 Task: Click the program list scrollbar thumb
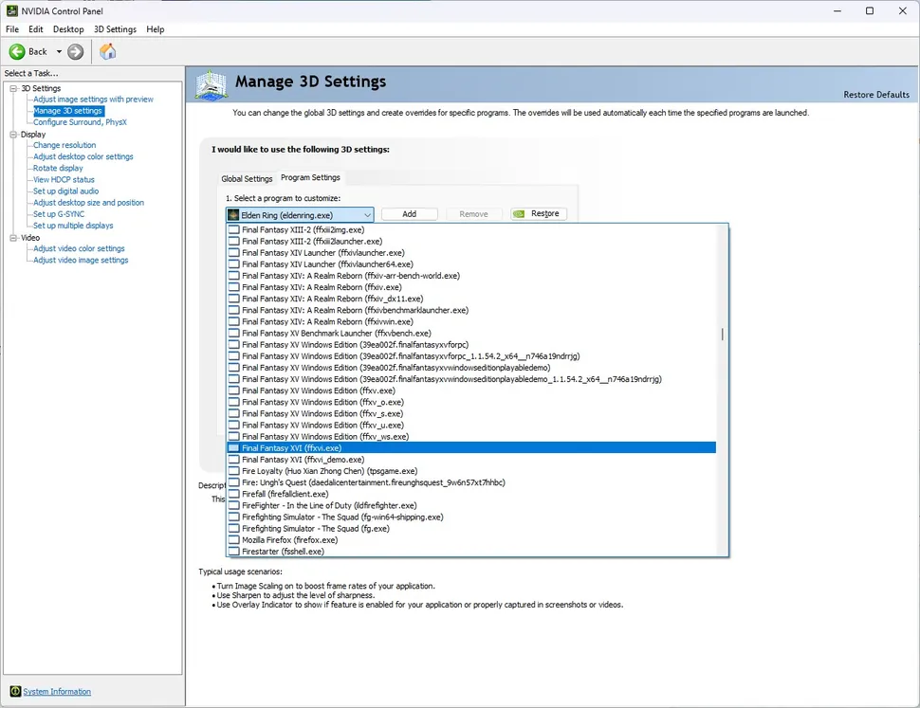click(723, 334)
